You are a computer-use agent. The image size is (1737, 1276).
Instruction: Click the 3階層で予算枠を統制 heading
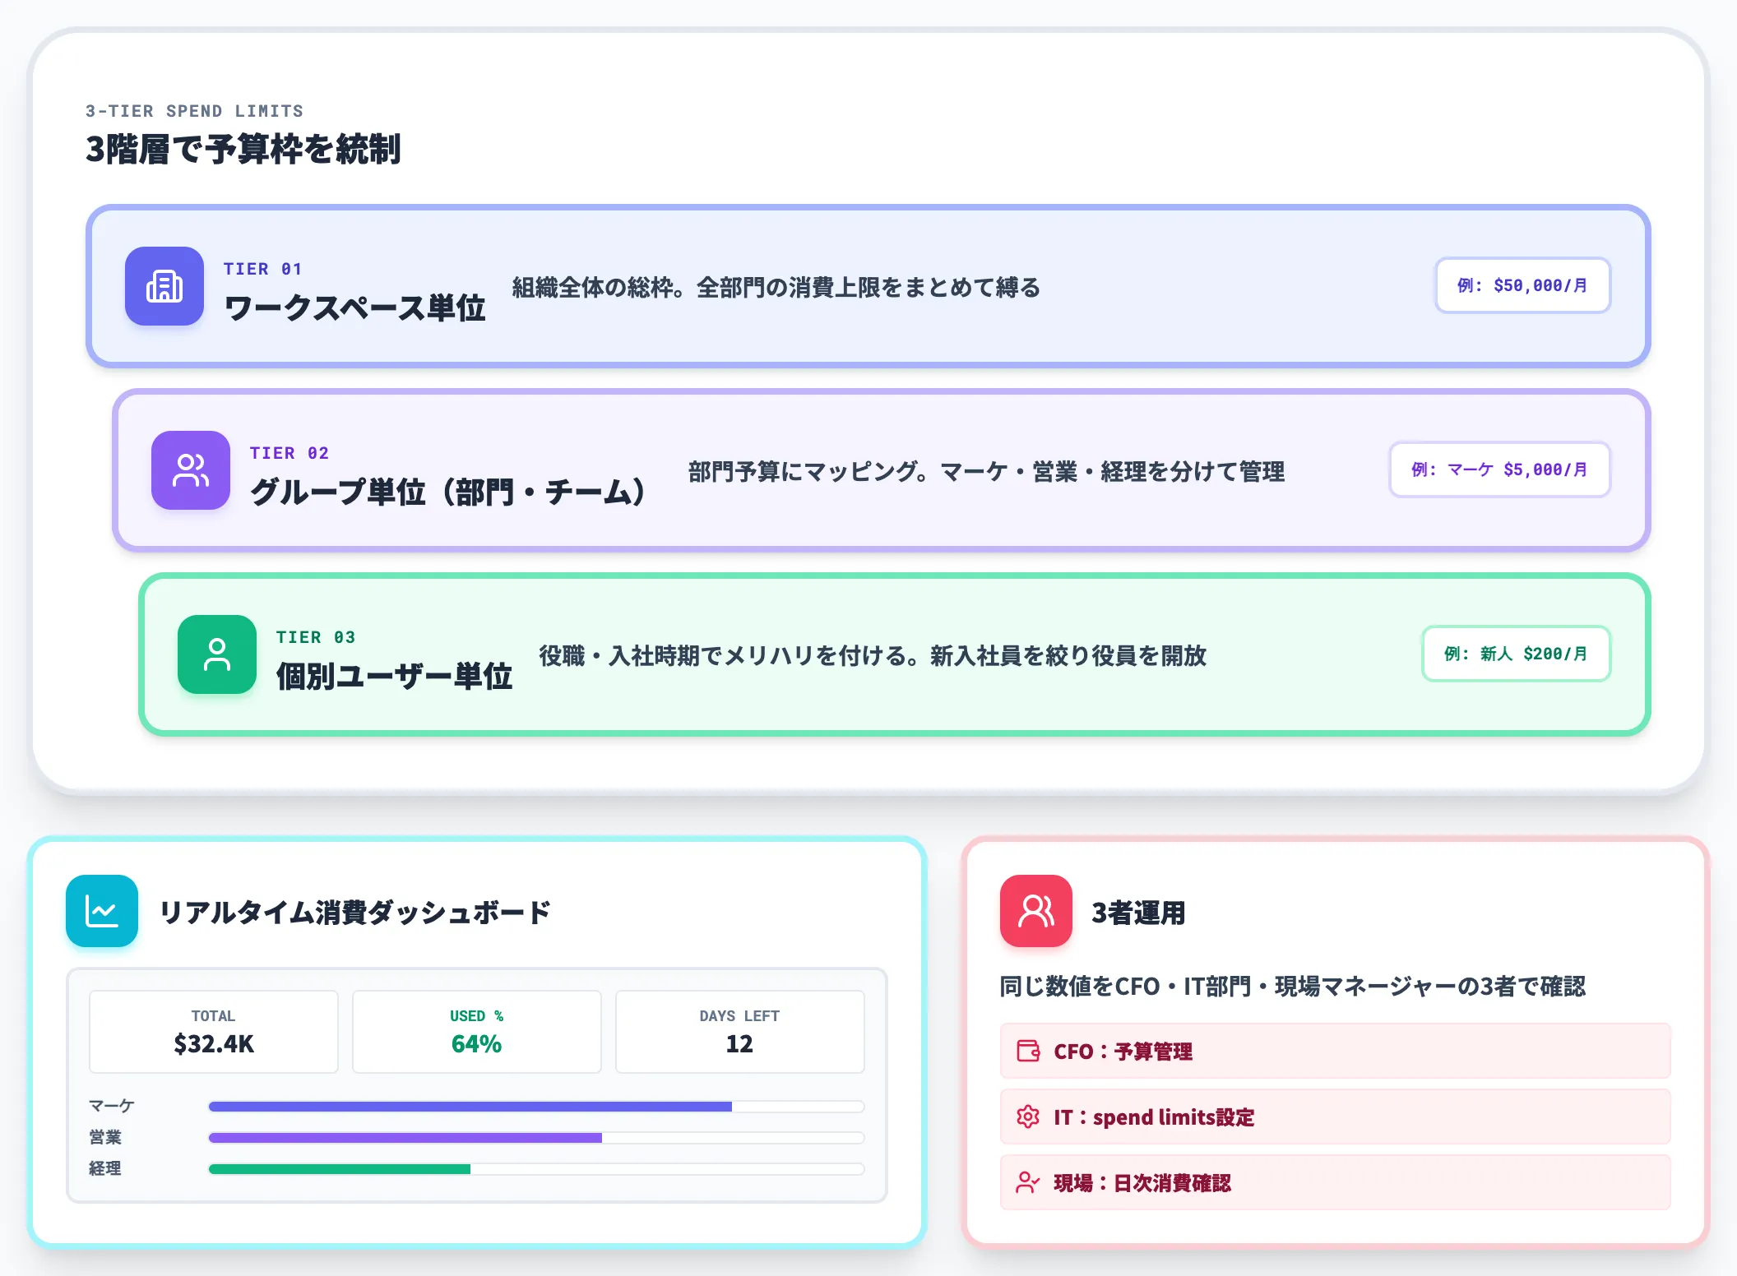(x=243, y=150)
